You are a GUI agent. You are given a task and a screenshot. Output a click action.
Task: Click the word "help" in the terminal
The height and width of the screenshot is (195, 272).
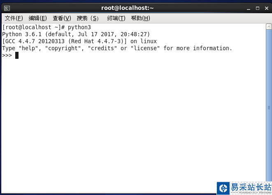(28, 48)
